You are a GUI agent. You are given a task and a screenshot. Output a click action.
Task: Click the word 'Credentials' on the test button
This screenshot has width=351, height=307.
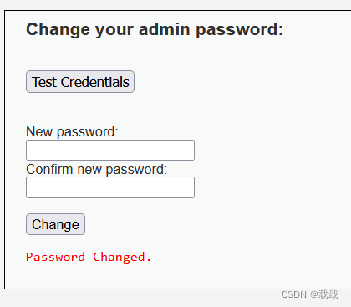[x=95, y=82]
